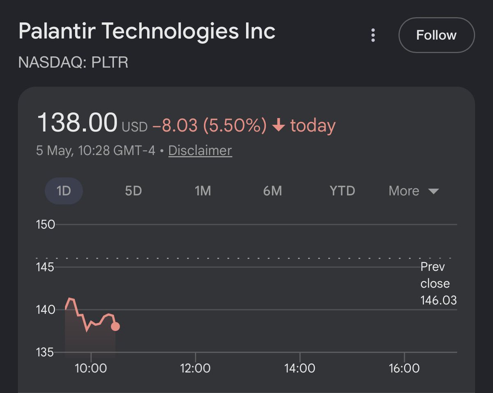This screenshot has width=493, height=393.
Task: Open the Disclaimer link
Action: [200, 150]
